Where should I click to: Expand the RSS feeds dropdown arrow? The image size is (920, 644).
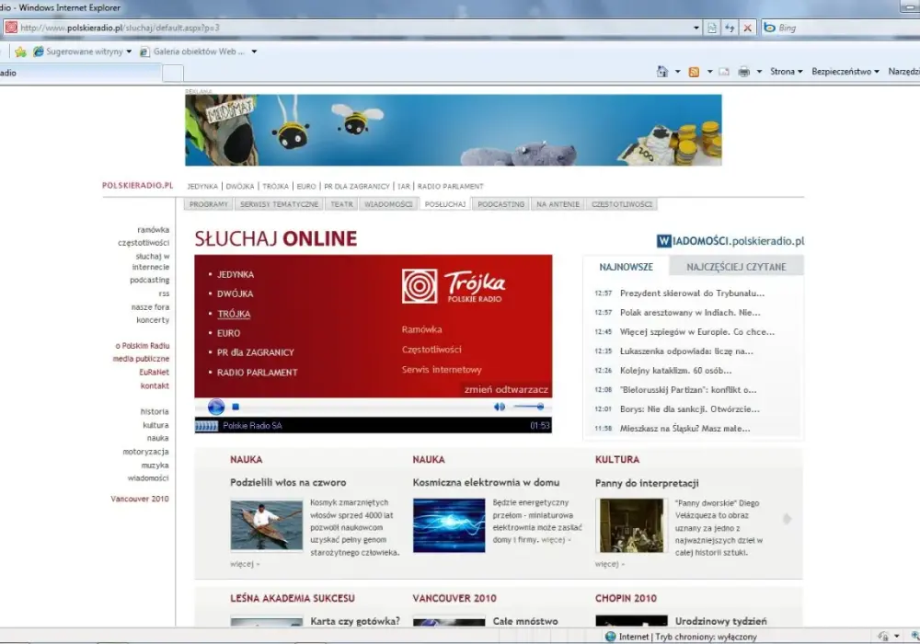click(x=709, y=72)
